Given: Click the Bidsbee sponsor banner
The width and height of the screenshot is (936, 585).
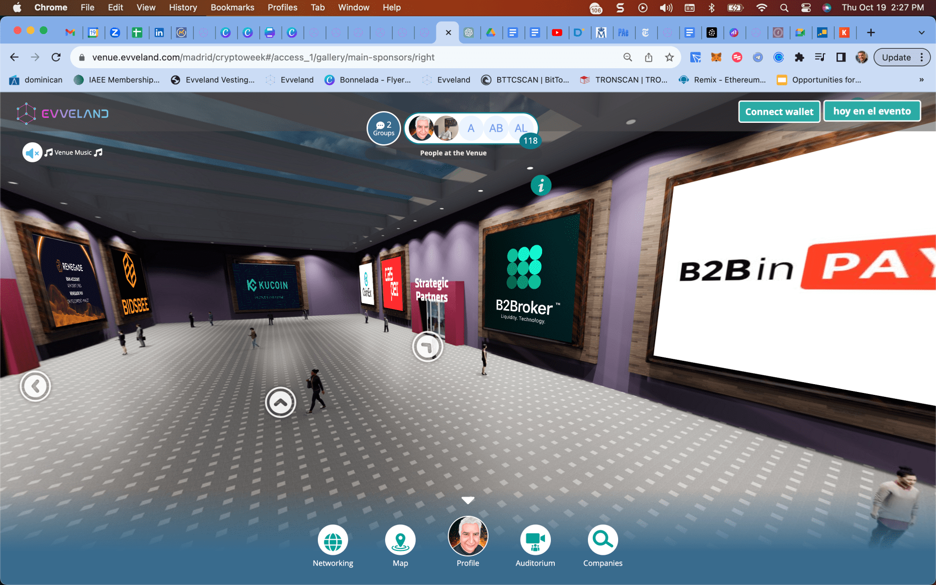Looking at the screenshot, I should [131, 285].
